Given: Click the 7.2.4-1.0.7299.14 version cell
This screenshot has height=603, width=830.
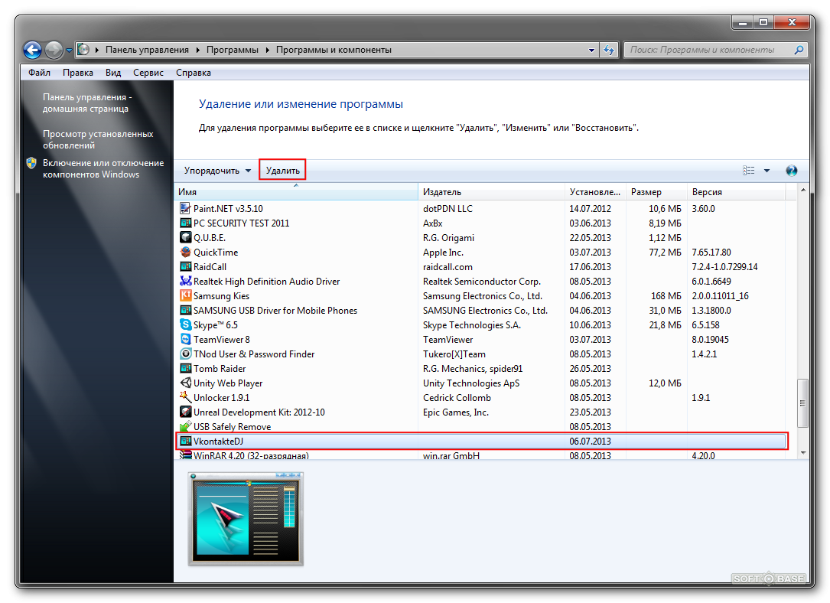Looking at the screenshot, I should click(724, 267).
